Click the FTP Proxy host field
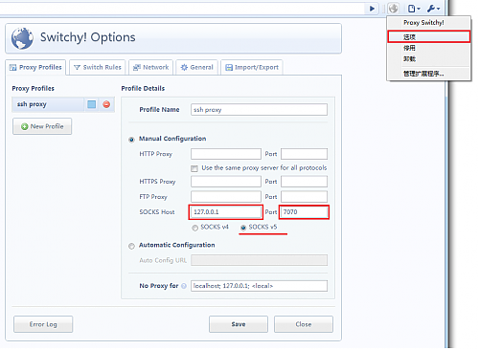The width and height of the screenshot is (479, 350). pos(226,197)
